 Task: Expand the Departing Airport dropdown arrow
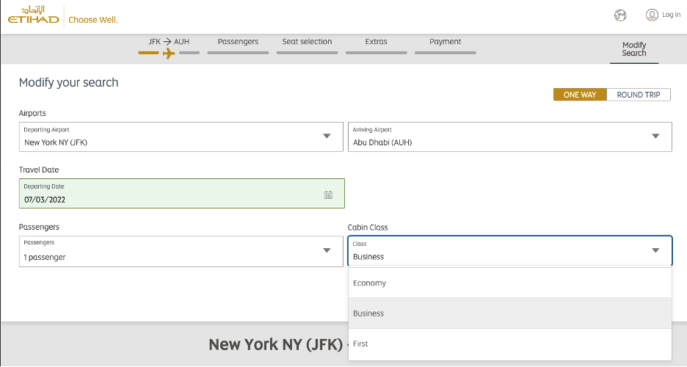(327, 137)
